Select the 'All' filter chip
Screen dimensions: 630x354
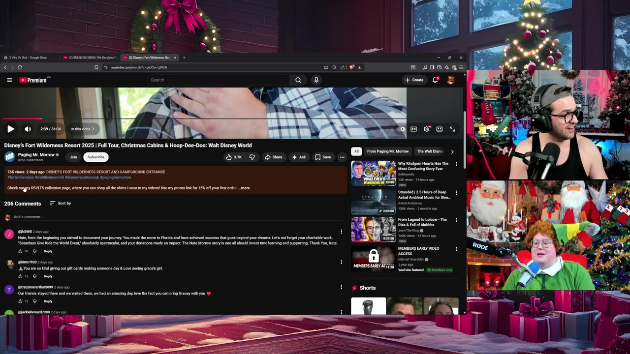click(x=356, y=151)
